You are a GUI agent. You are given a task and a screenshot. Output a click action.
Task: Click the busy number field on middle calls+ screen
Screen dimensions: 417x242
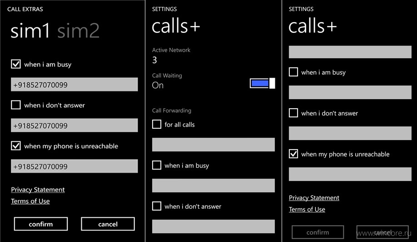[x=213, y=186]
